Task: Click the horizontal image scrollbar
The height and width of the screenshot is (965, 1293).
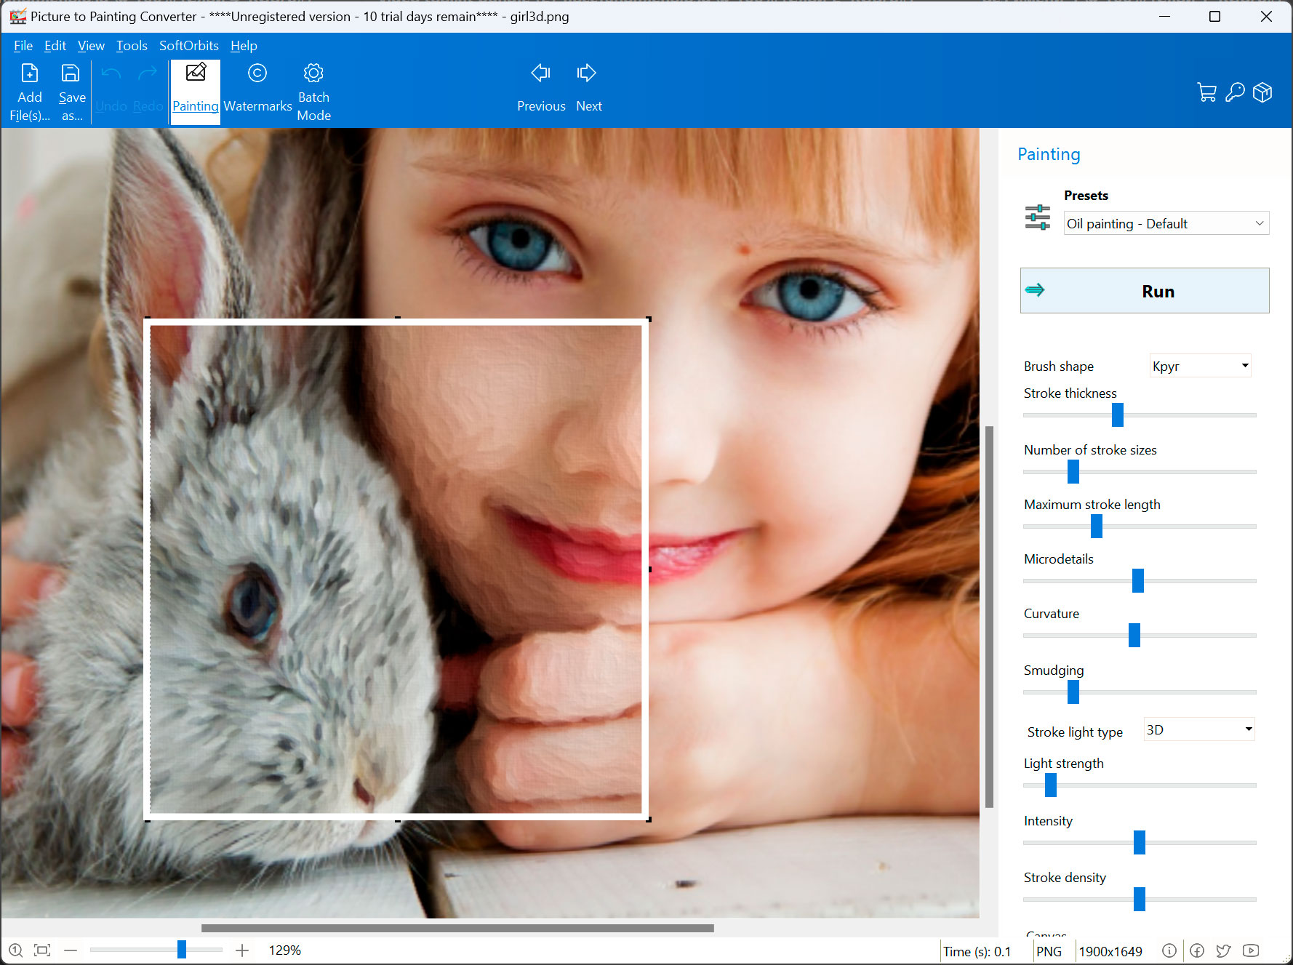Action: pos(457,928)
